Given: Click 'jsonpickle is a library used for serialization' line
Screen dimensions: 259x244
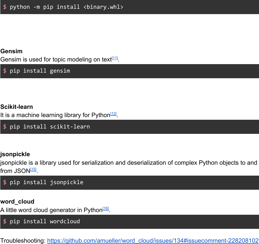Looking at the screenshot, I should pos(129,163).
